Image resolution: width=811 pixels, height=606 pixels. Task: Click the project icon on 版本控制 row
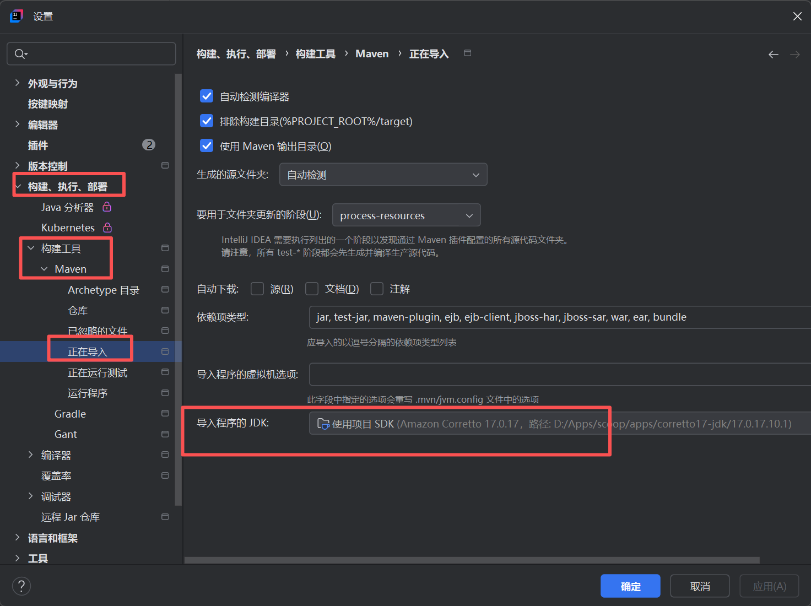pos(165,165)
